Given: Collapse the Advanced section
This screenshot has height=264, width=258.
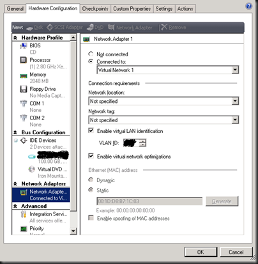Looking at the screenshot, I should point(15,206).
